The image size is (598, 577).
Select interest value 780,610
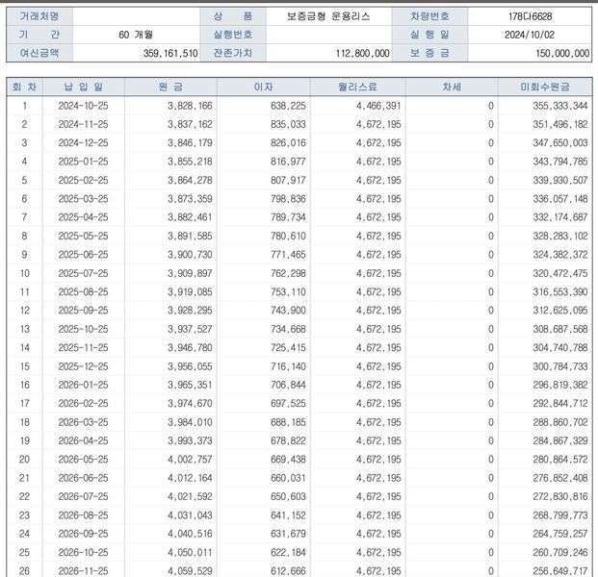(x=288, y=236)
